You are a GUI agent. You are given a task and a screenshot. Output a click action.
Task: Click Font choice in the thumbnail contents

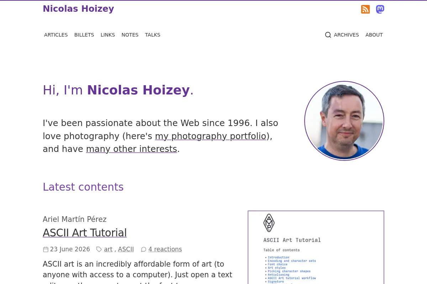tap(278, 264)
